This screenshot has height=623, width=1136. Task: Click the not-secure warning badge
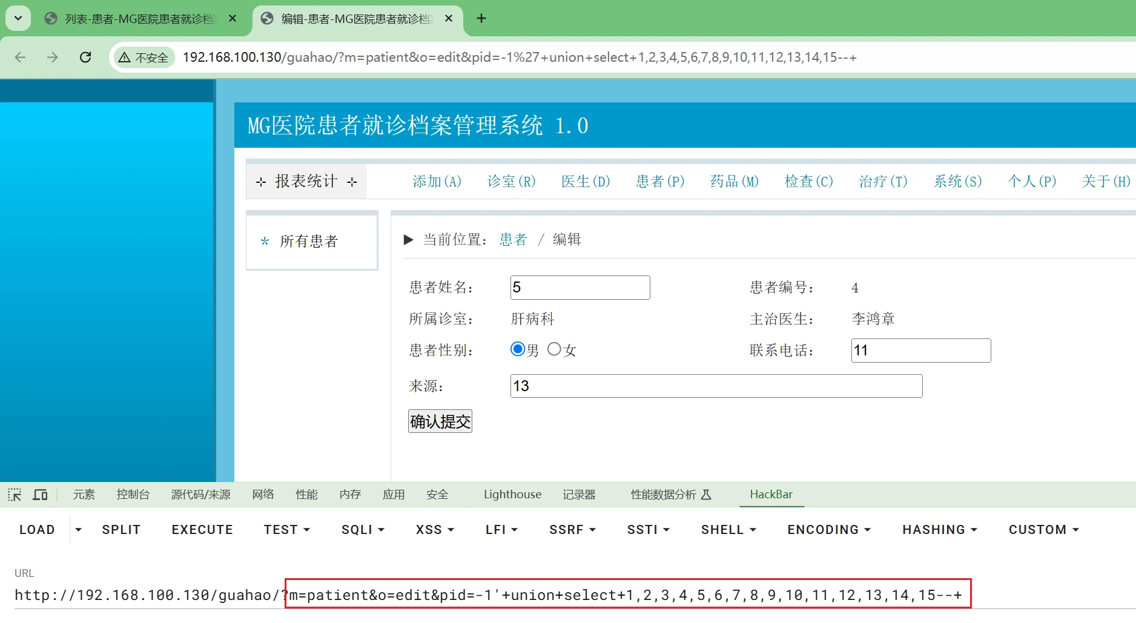coord(144,58)
